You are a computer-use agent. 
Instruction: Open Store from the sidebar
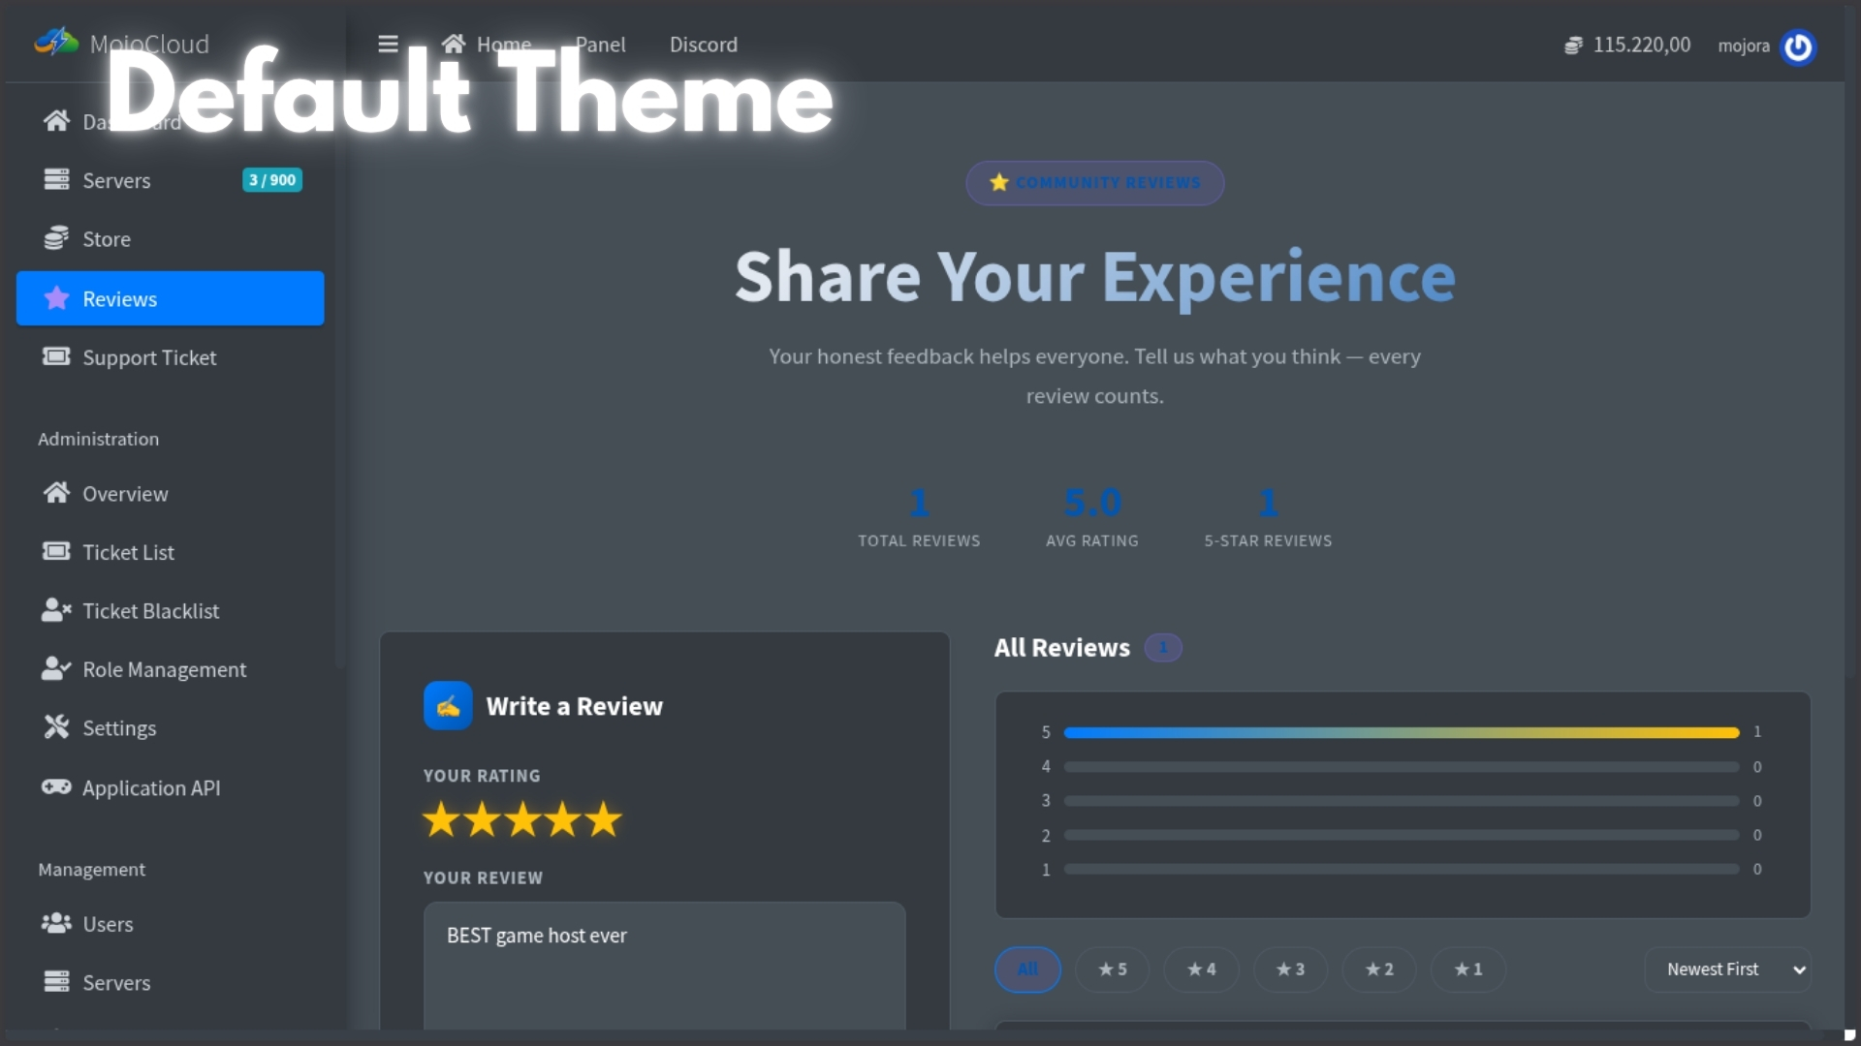click(x=107, y=239)
